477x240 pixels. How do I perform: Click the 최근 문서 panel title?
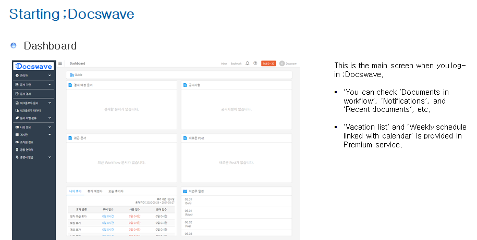(x=80, y=138)
